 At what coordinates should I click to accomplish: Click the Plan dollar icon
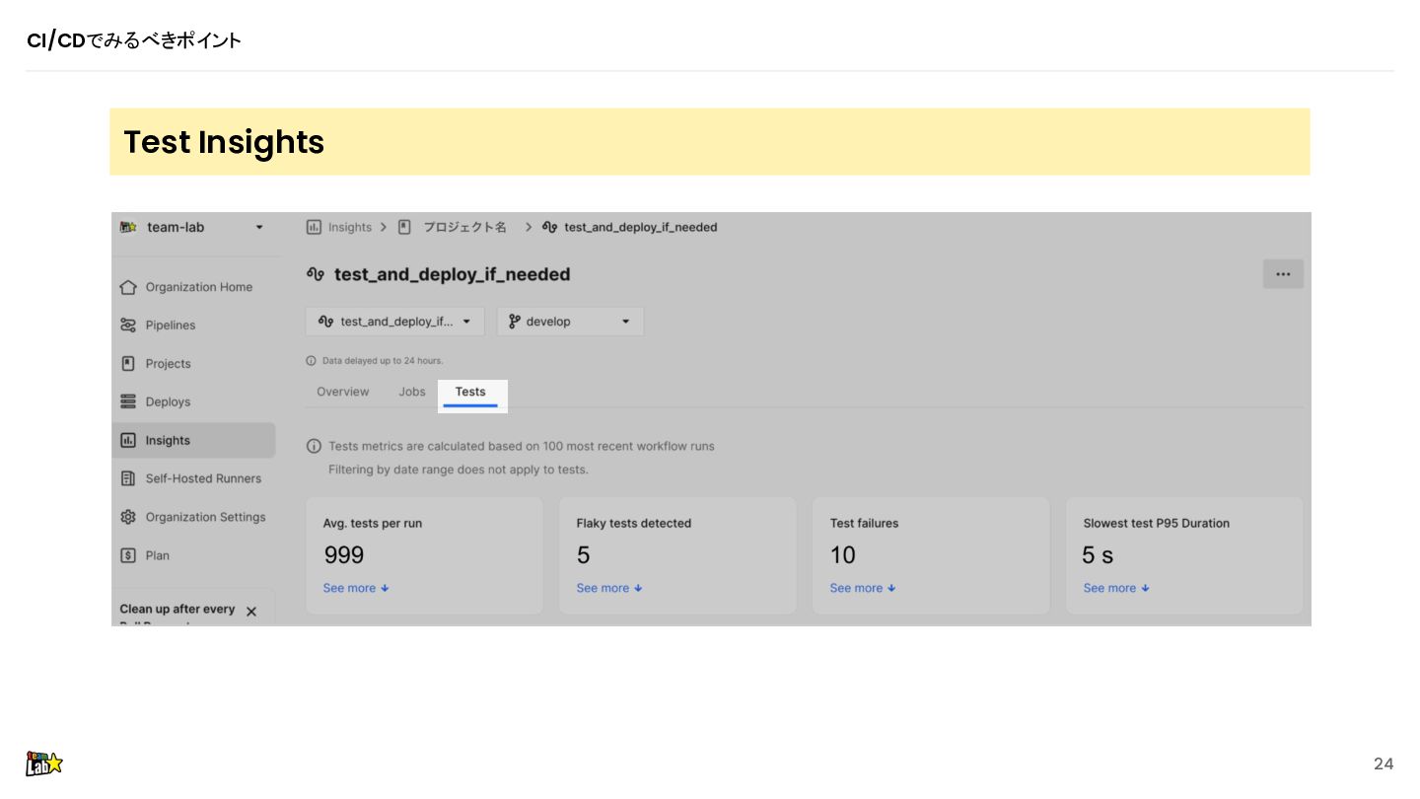click(x=128, y=555)
